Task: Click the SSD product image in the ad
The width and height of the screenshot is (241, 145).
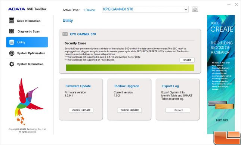Action: 221,105
